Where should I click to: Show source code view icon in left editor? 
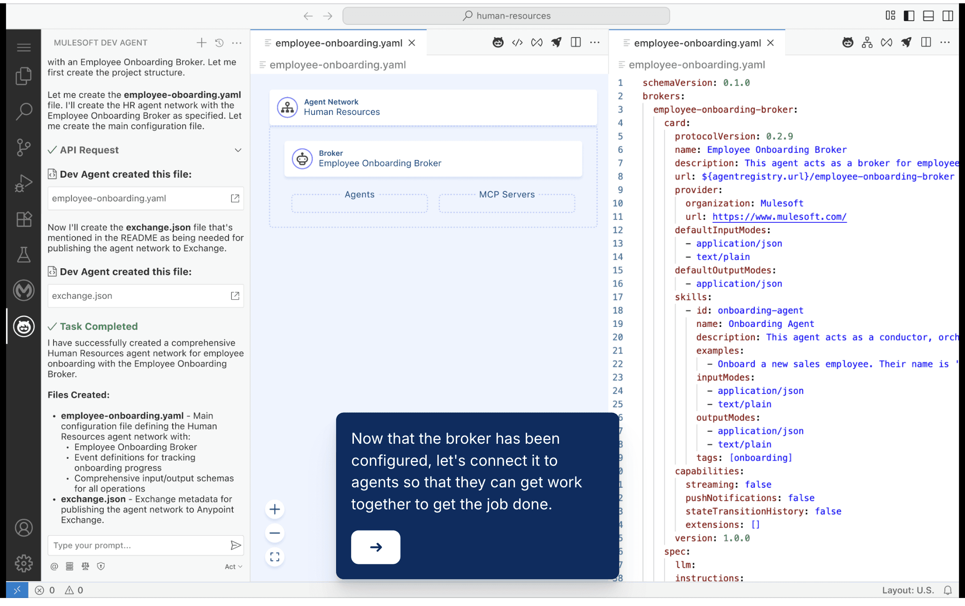pos(517,43)
